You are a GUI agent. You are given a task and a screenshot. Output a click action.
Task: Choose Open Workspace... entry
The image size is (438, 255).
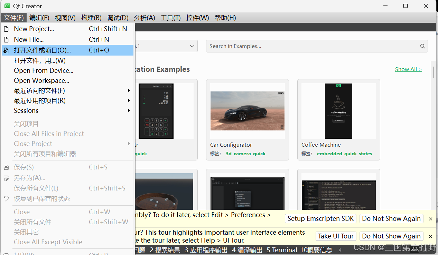pyautogui.click(x=68, y=81)
